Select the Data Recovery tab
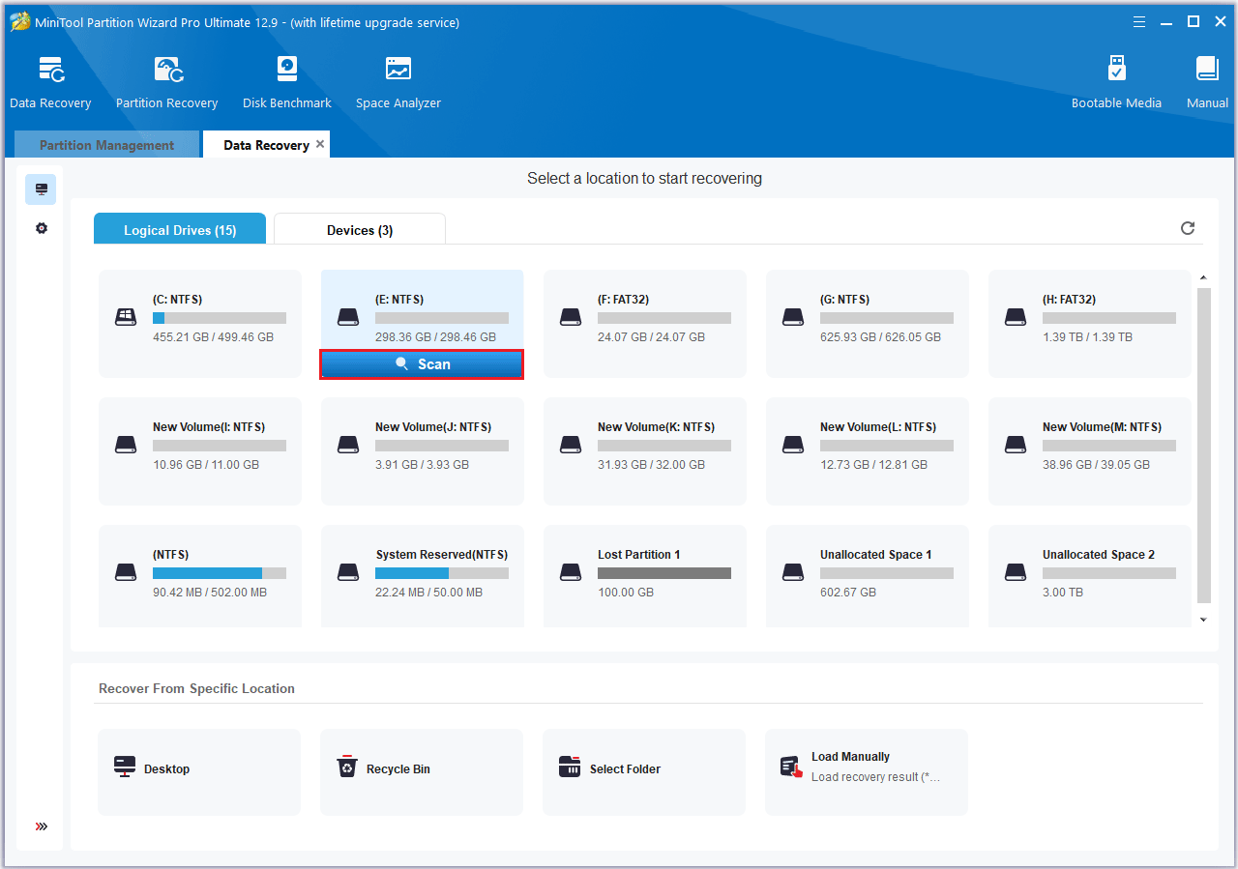 [266, 145]
